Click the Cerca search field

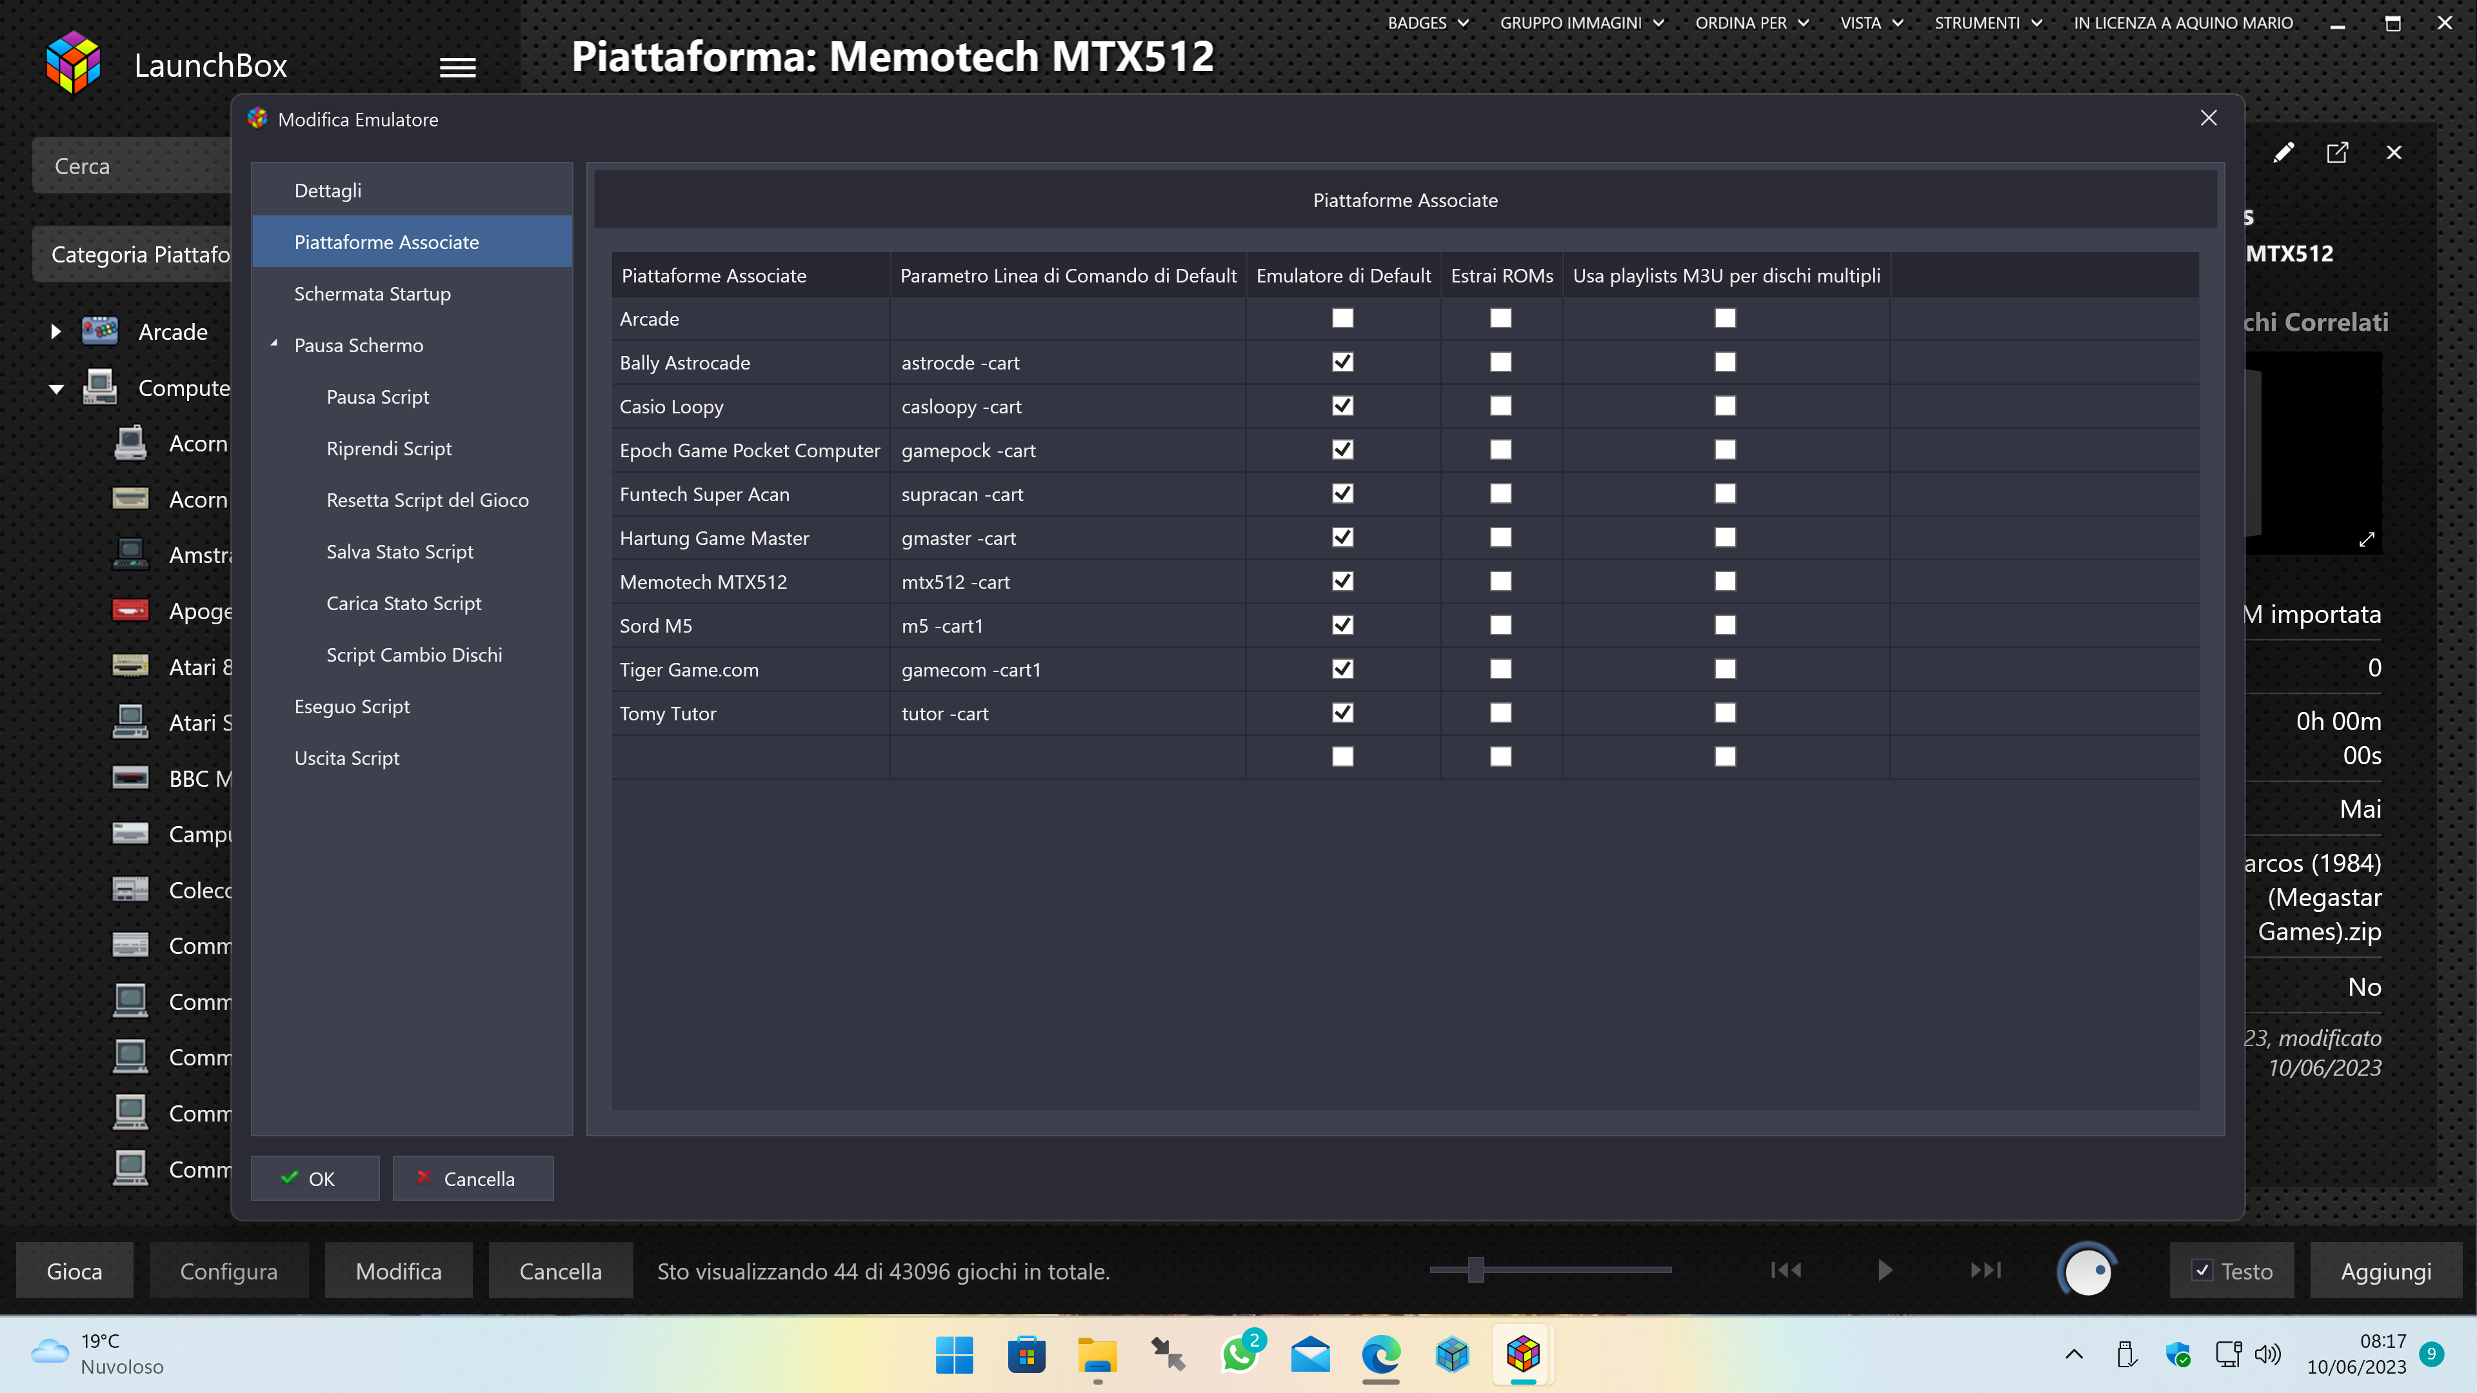pyautogui.click(x=132, y=165)
